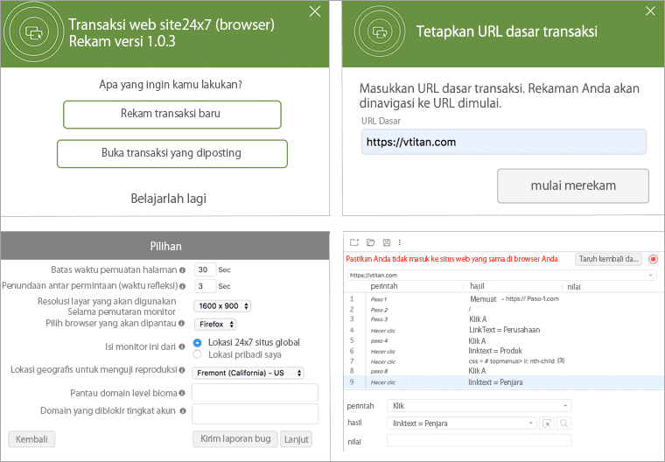This screenshot has width=665, height=462.
Task: Click the request delay field showing 3
Action: (x=206, y=286)
